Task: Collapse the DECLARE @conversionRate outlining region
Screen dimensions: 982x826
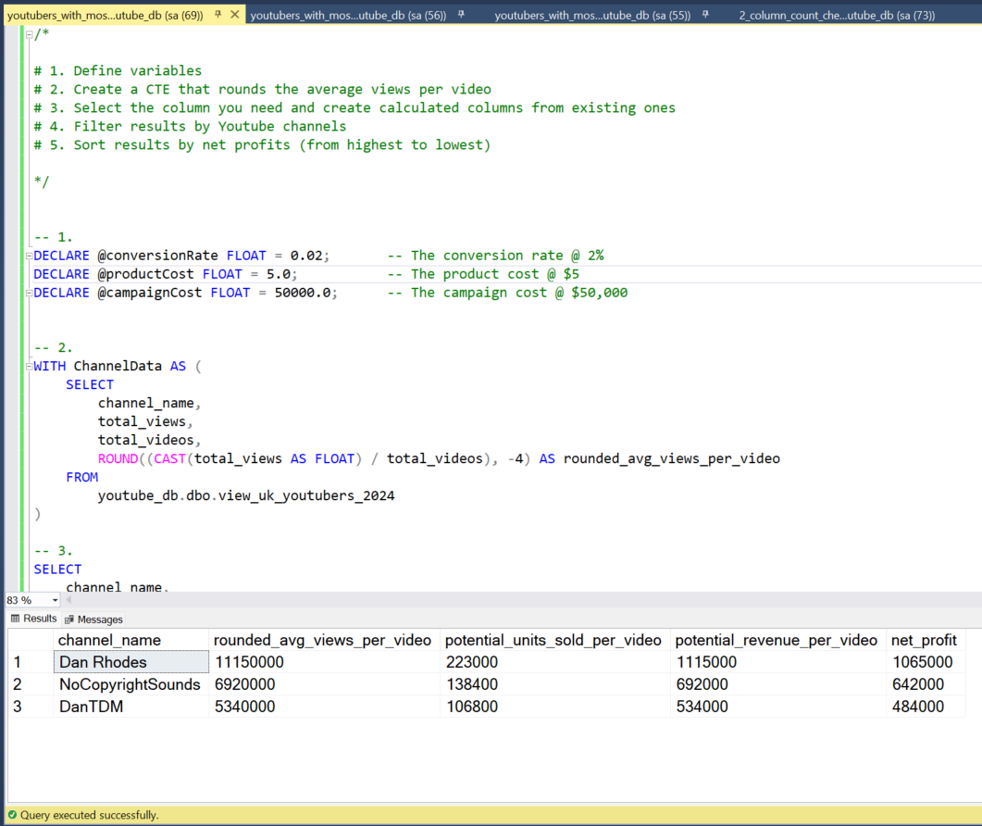Action: tap(29, 256)
